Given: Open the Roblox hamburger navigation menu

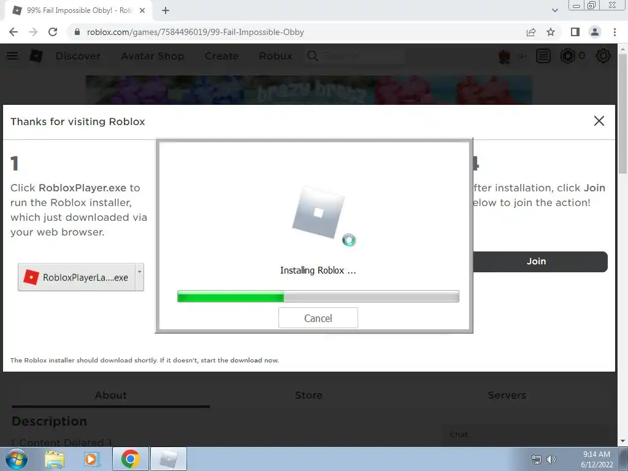Looking at the screenshot, I should pyautogui.click(x=12, y=56).
